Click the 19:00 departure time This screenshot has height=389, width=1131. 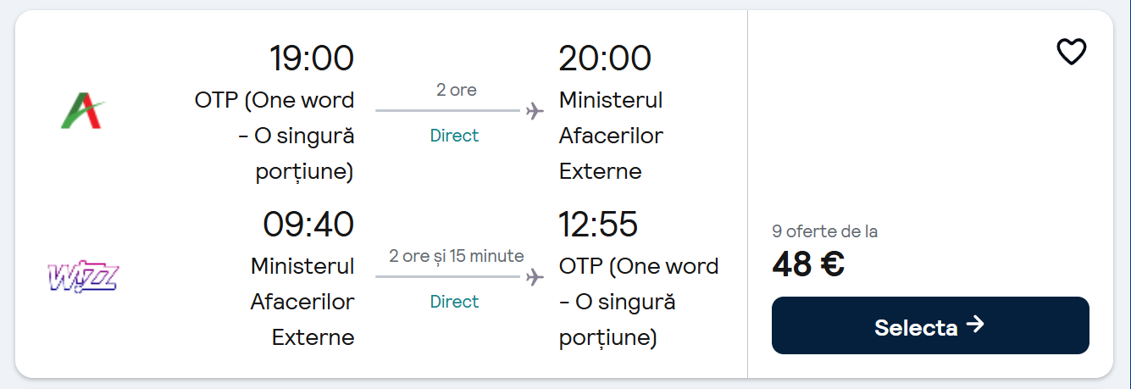pos(311,58)
